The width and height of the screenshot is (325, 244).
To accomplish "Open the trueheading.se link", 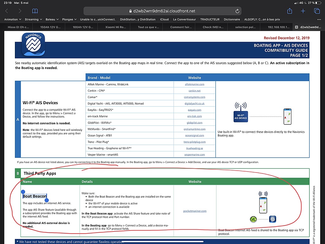I will pyautogui.click(x=195, y=148).
